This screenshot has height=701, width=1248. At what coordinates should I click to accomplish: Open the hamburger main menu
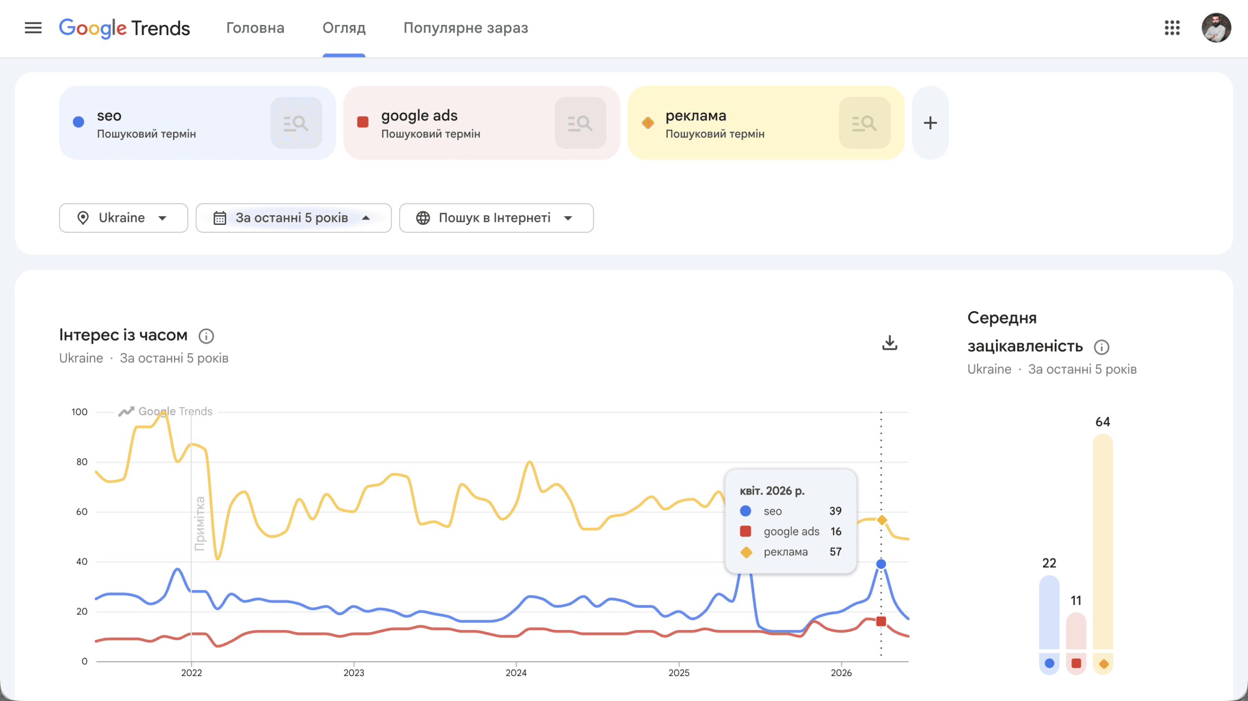tap(33, 28)
